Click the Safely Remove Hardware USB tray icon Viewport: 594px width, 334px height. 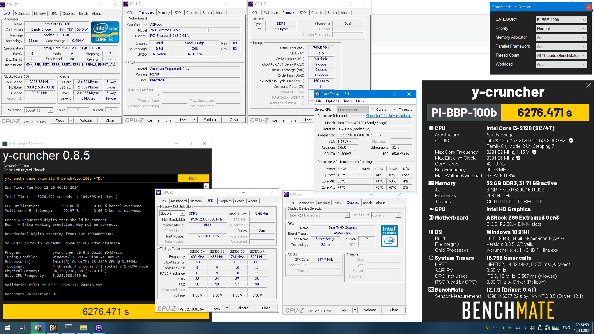point(540,328)
